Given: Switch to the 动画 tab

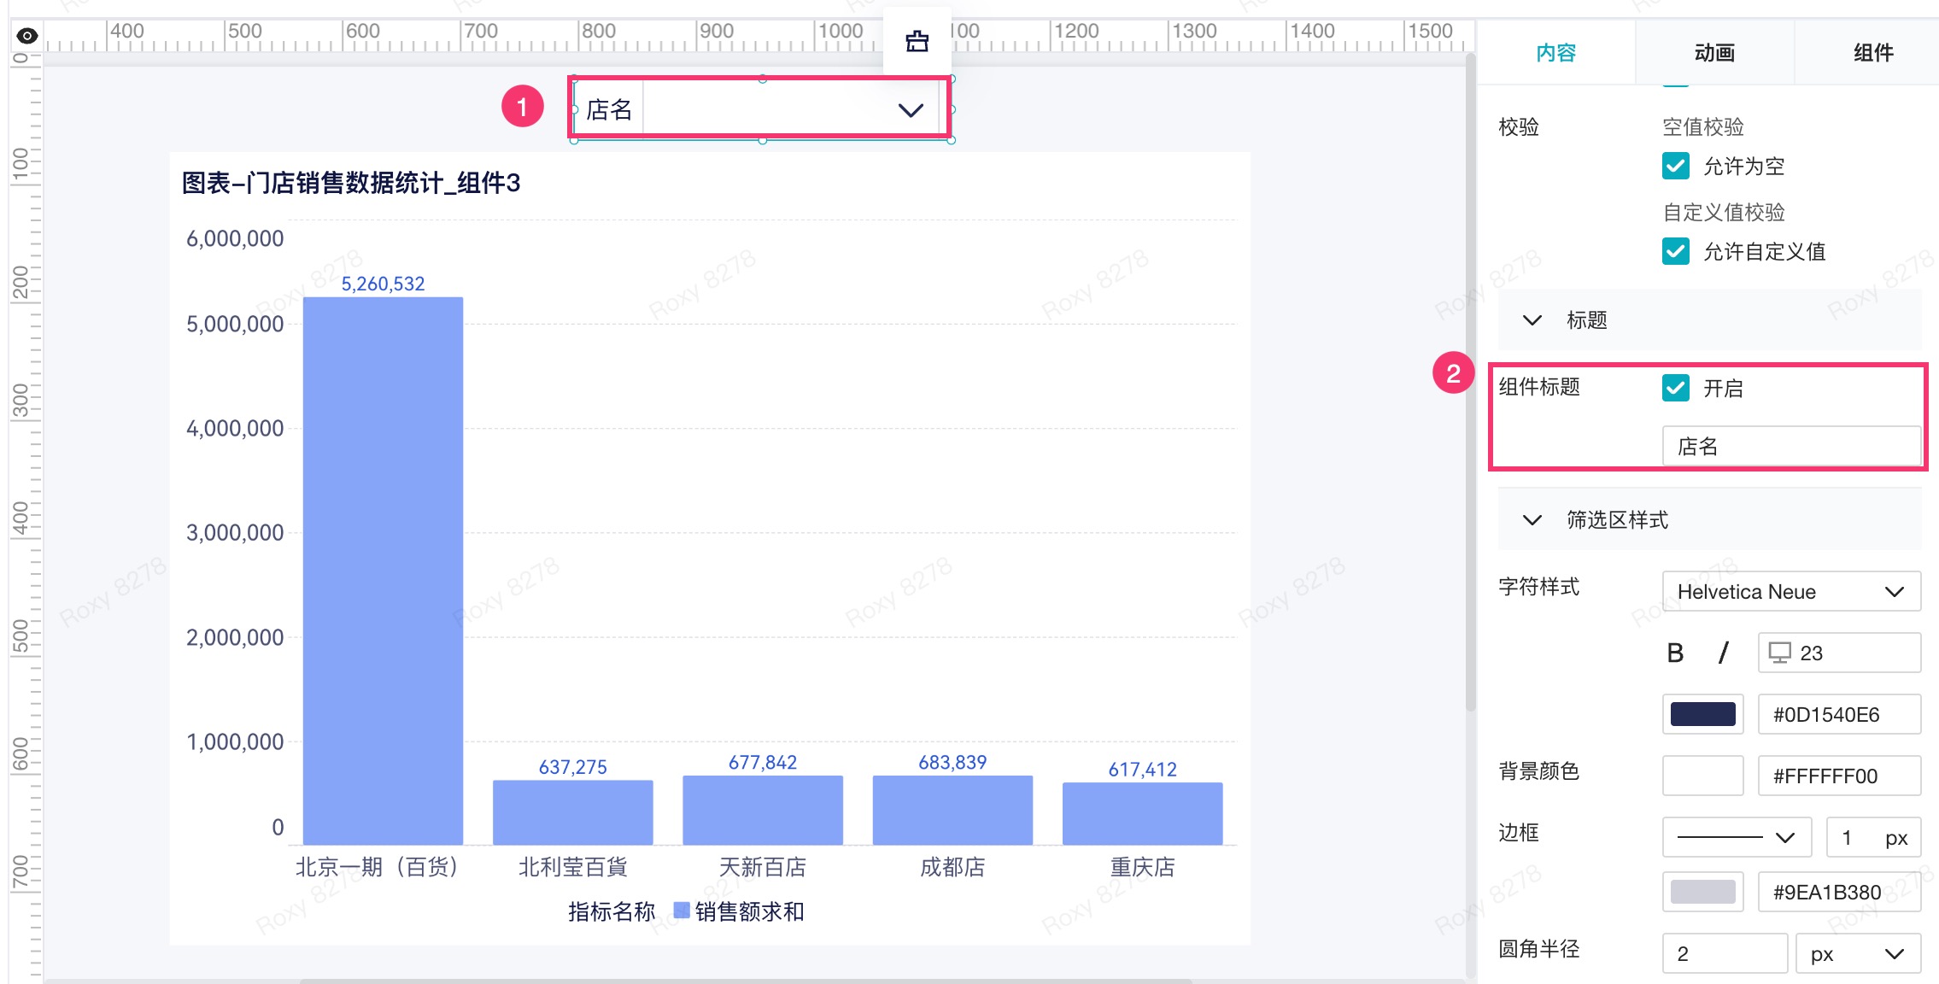Looking at the screenshot, I should click(x=1714, y=53).
